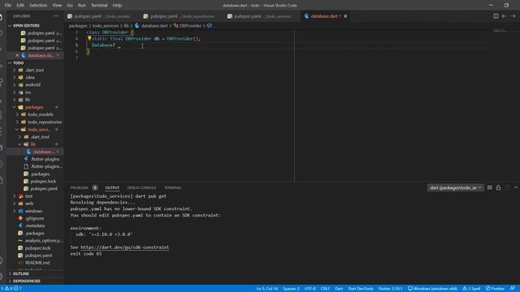Close database.dart in Open Editors list
This screenshot has height=292, width=520.
point(17,55)
